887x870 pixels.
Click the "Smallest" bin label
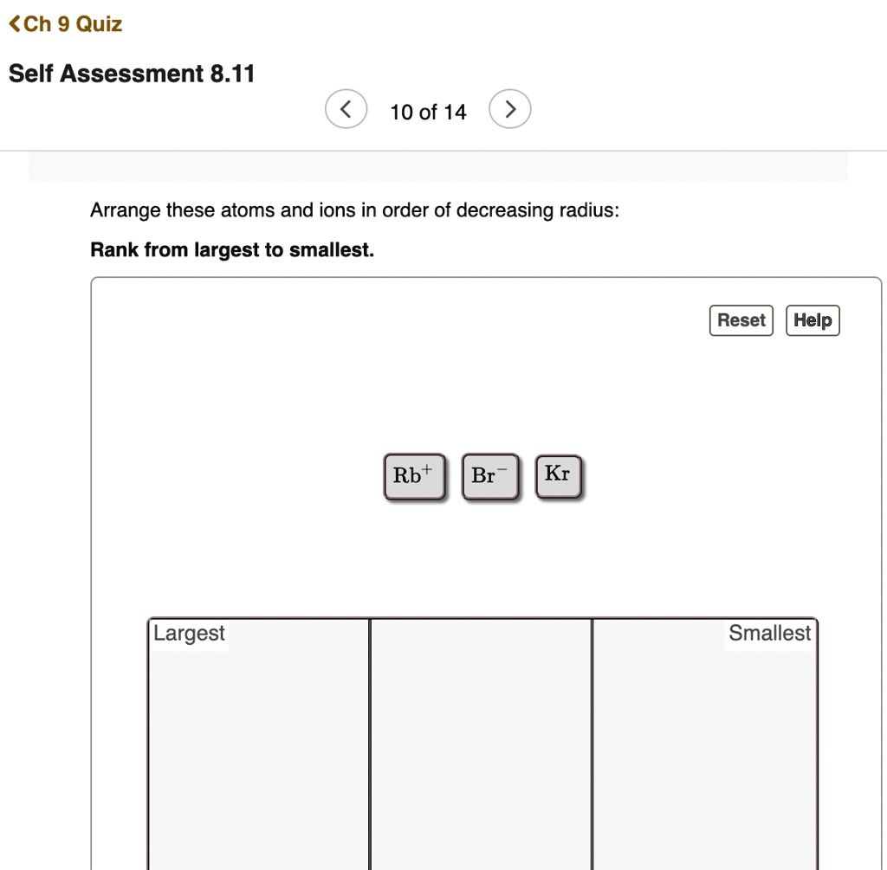[x=769, y=634]
